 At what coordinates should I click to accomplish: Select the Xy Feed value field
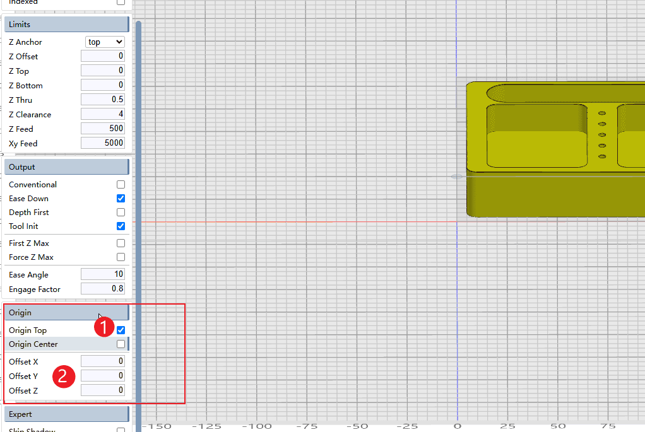point(103,143)
